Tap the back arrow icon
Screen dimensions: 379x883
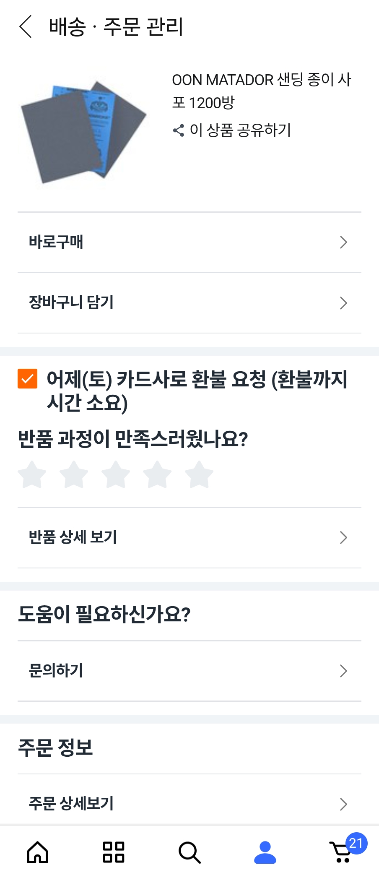click(x=26, y=27)
